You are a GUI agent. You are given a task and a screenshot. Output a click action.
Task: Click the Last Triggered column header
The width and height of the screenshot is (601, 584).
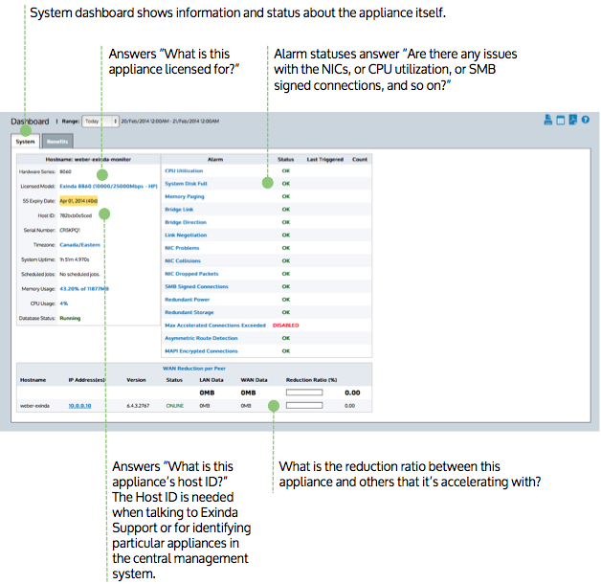325,160
